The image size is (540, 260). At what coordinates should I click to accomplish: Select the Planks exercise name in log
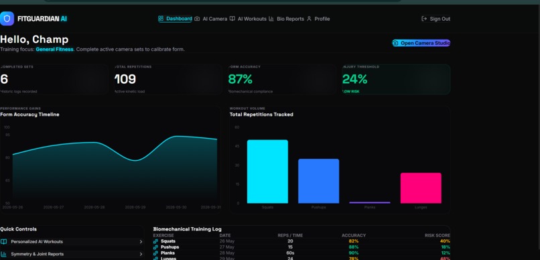167,253
